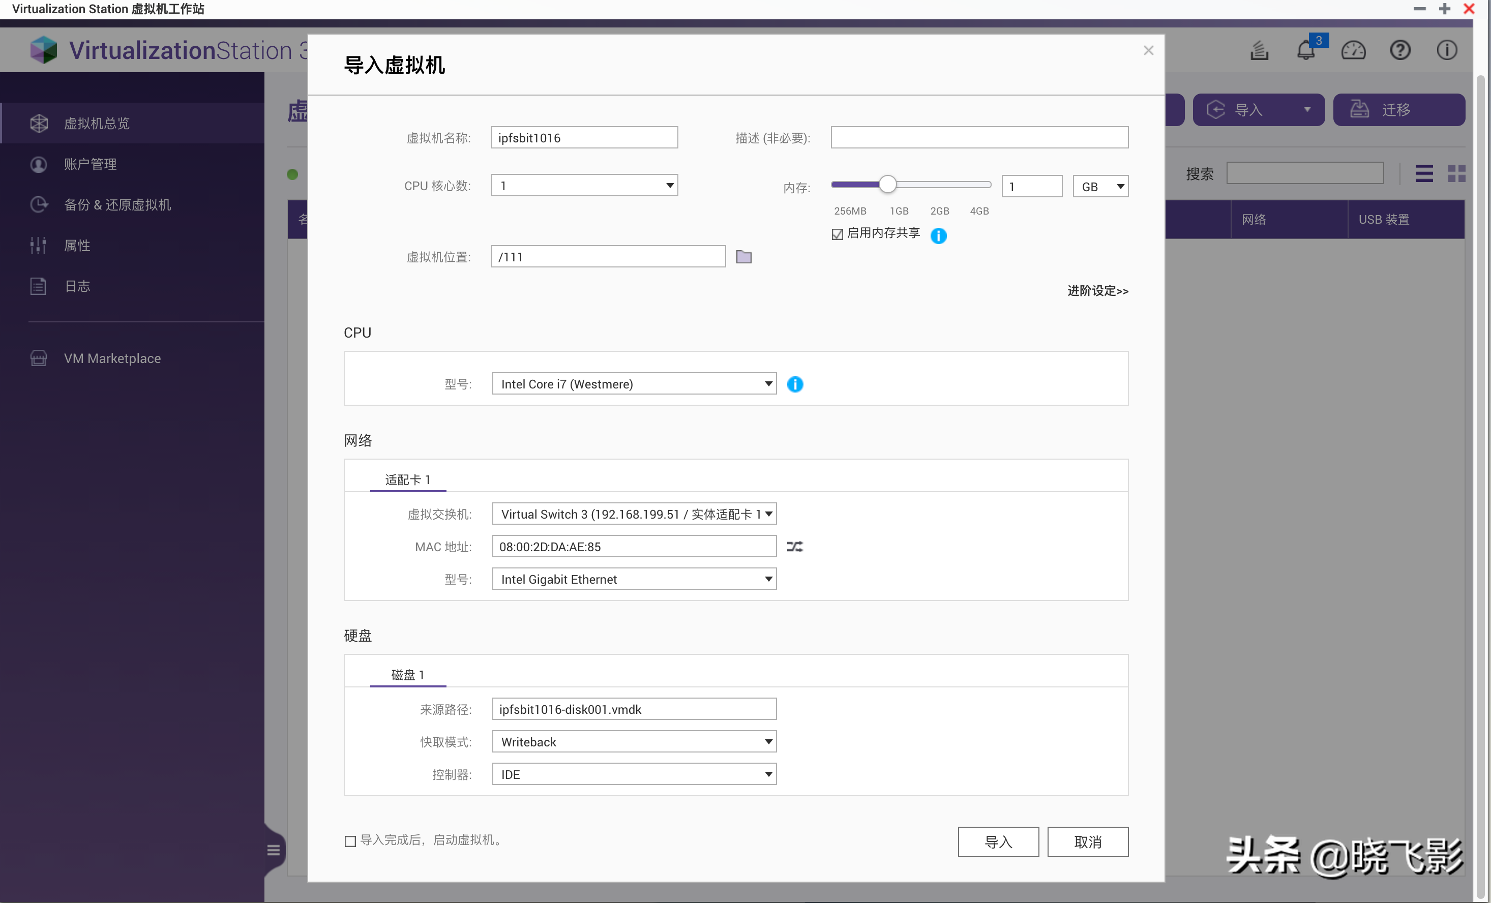The height and width of the screenshot is (903, 1491).
Task: Click the memory slider handle
Action: pos(887,185)
